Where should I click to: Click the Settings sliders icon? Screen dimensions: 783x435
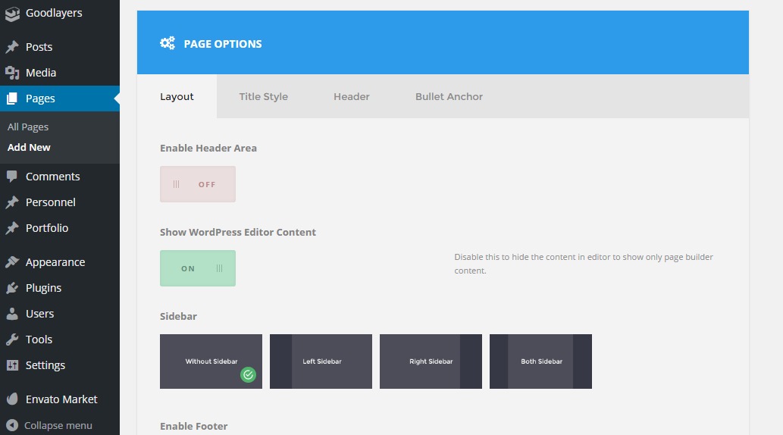click(12, 365)
